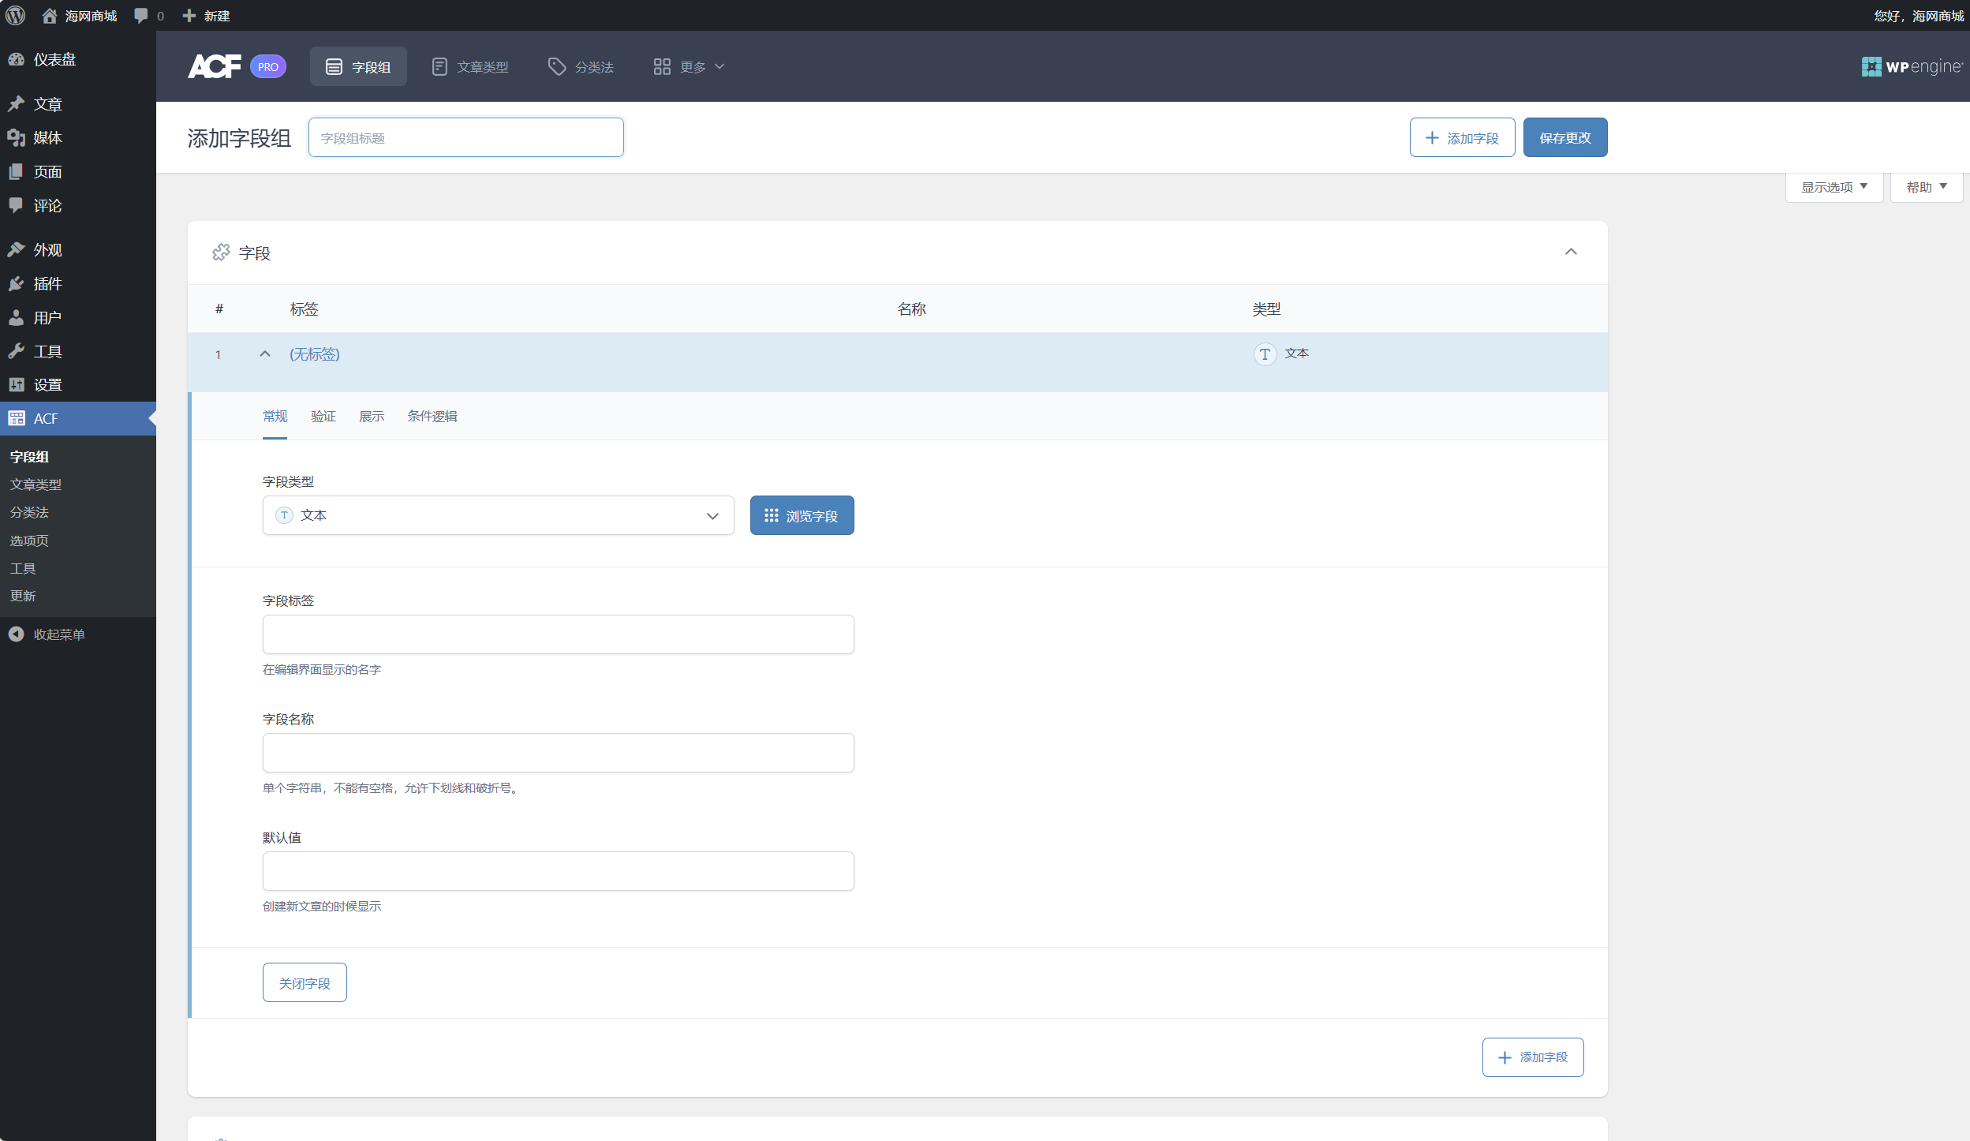This screenshot has width=1970, height=1141.
Task: Expand the 帮助 dropdown
Action: coord(1927,187)
